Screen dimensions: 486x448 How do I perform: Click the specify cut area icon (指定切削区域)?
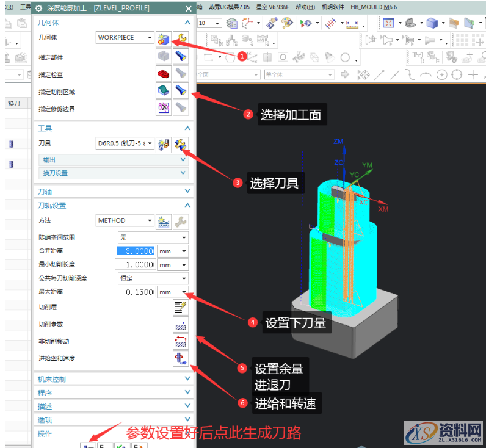(x=164, y=91)
